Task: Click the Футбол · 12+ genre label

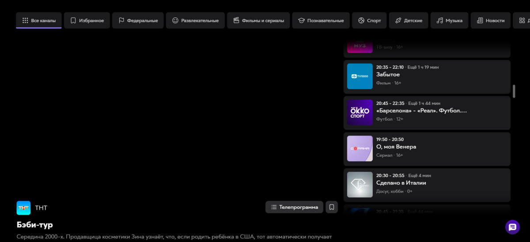Action: [x=390, y=119]
